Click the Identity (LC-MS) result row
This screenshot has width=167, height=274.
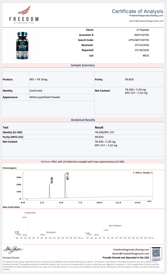coord(83,132)
